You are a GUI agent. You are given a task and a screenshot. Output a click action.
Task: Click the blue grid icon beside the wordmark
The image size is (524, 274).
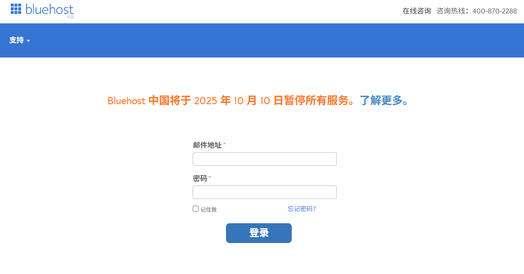point(15,9)
